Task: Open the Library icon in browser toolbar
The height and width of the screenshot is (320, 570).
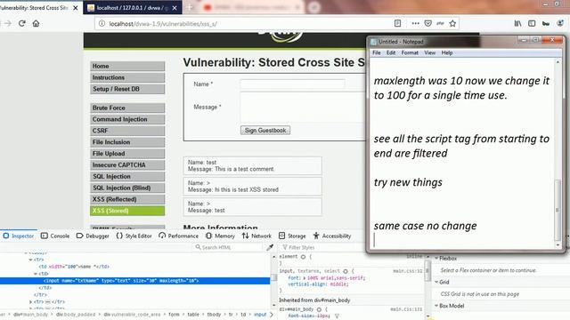Action: [x=517, y=24]
